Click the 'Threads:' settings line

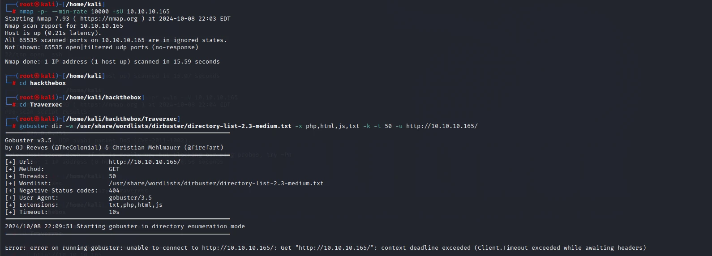point(60,176)
